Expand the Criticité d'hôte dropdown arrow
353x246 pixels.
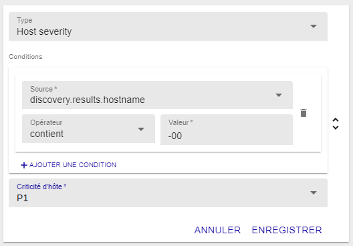coord(314,193)
